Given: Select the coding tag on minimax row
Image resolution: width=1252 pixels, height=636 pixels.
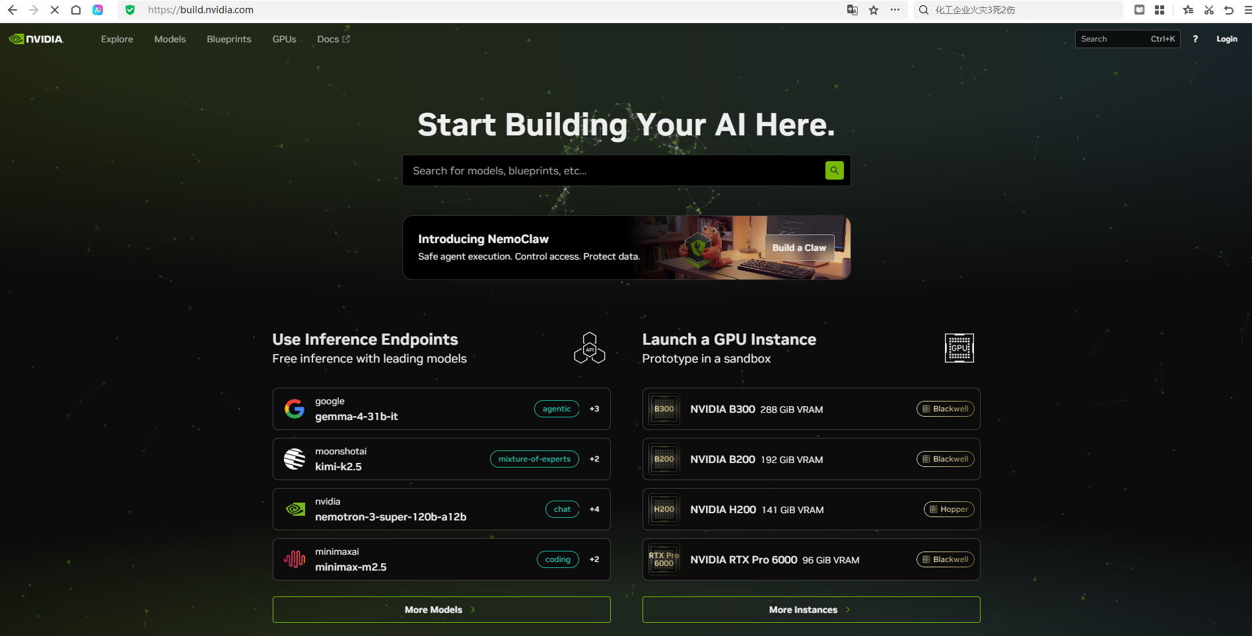Looking at the screenshot, I should pyautogui.click(x=558, y=559).
